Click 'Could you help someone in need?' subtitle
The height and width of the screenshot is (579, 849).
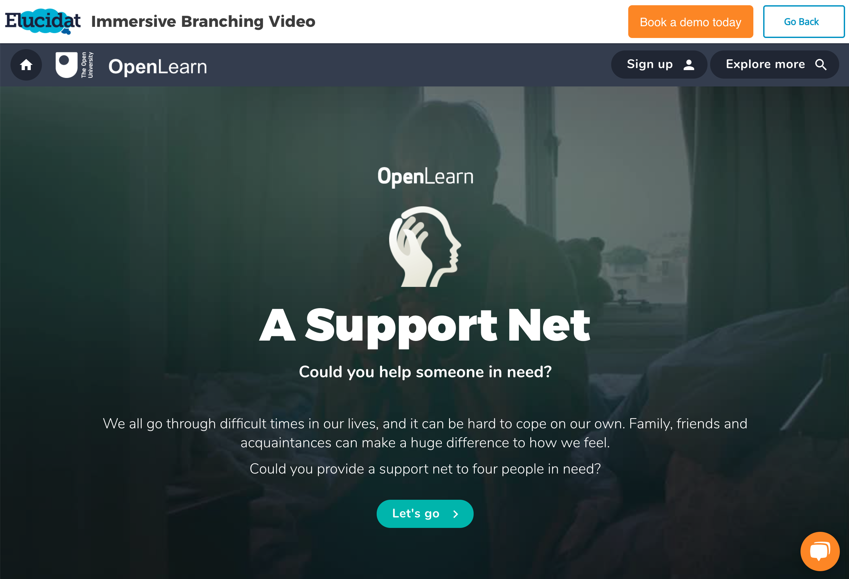[425, 372]
